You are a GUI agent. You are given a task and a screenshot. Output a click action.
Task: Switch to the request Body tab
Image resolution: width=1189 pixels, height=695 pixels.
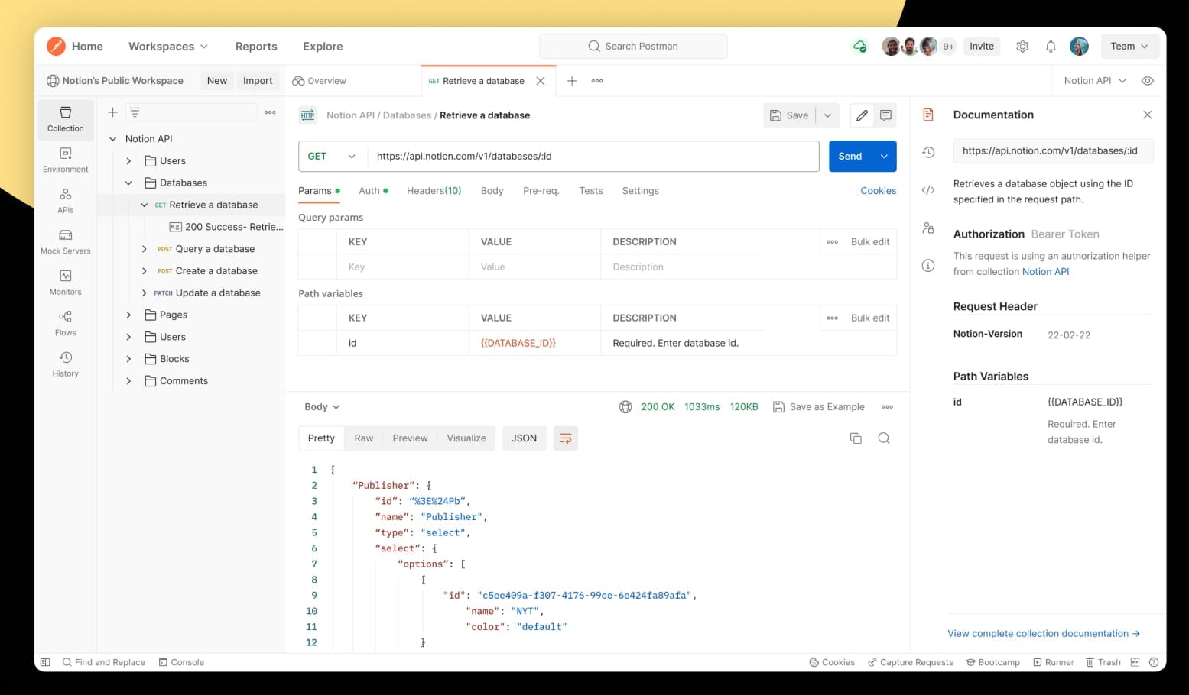pos(492,191)
